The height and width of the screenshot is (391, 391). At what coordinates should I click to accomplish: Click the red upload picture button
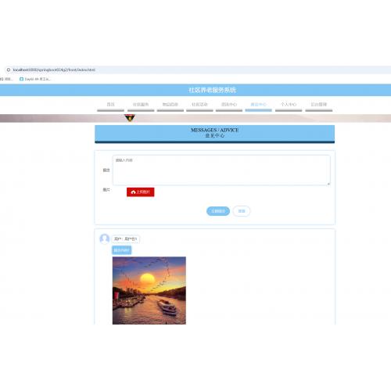[x=141, y=192]
